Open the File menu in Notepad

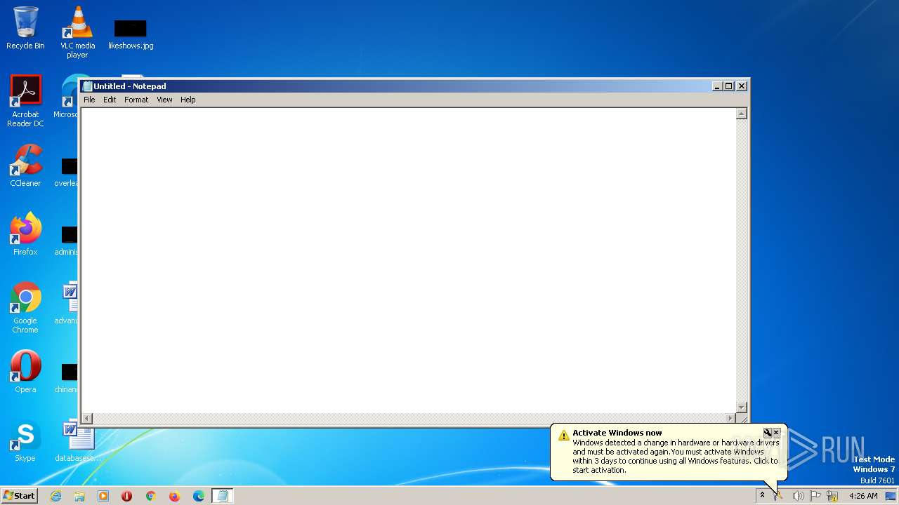pyautogui.click(x=89, y=100)
